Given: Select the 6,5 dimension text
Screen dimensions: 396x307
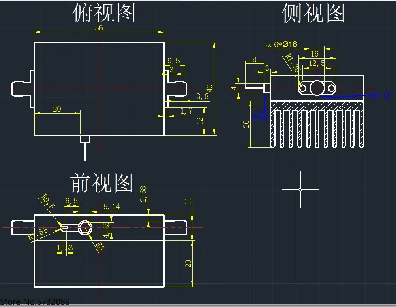Looking at the screenshot, I should point(71,201).
